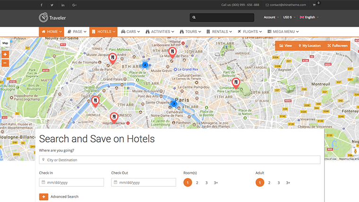Select 3+ adults
This screenshot has height=202, width=359.
(x=288, y=183)
